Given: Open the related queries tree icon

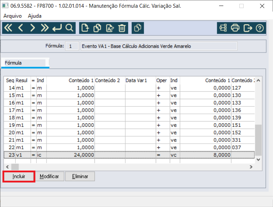Looking at the screenshot, I should (223, 28).
